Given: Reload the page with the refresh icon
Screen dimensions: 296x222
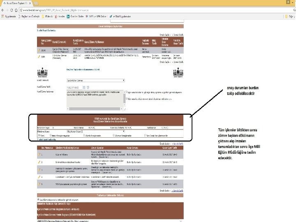Looking at the screenshot, I should (x=12, y=10).
